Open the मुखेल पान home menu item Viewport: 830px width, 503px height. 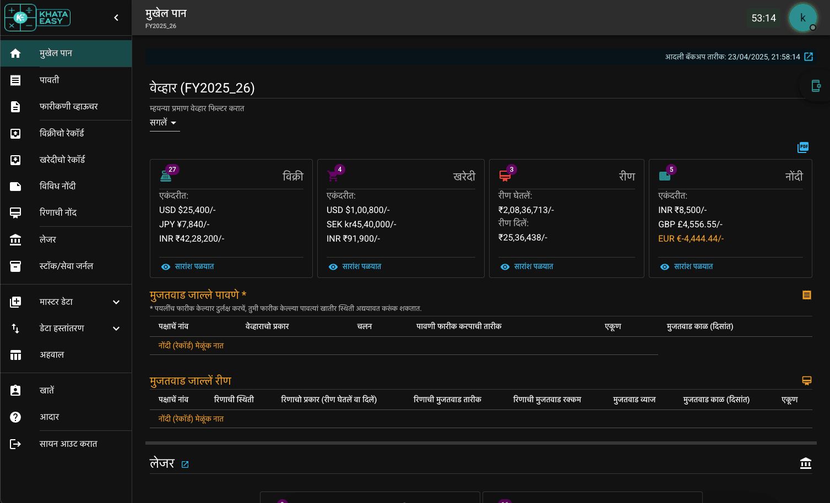pyautogui.click(x=66, y=53)
